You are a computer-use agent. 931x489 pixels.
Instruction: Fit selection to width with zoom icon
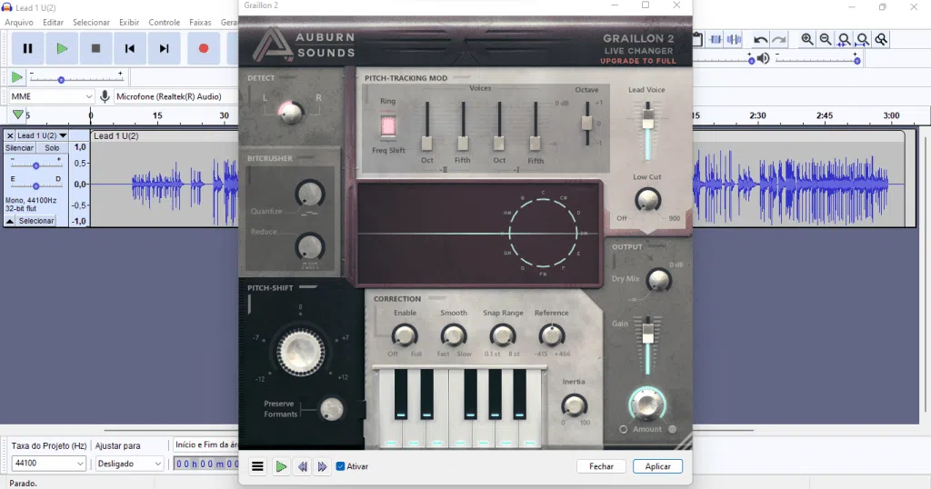tap(844, 39)
